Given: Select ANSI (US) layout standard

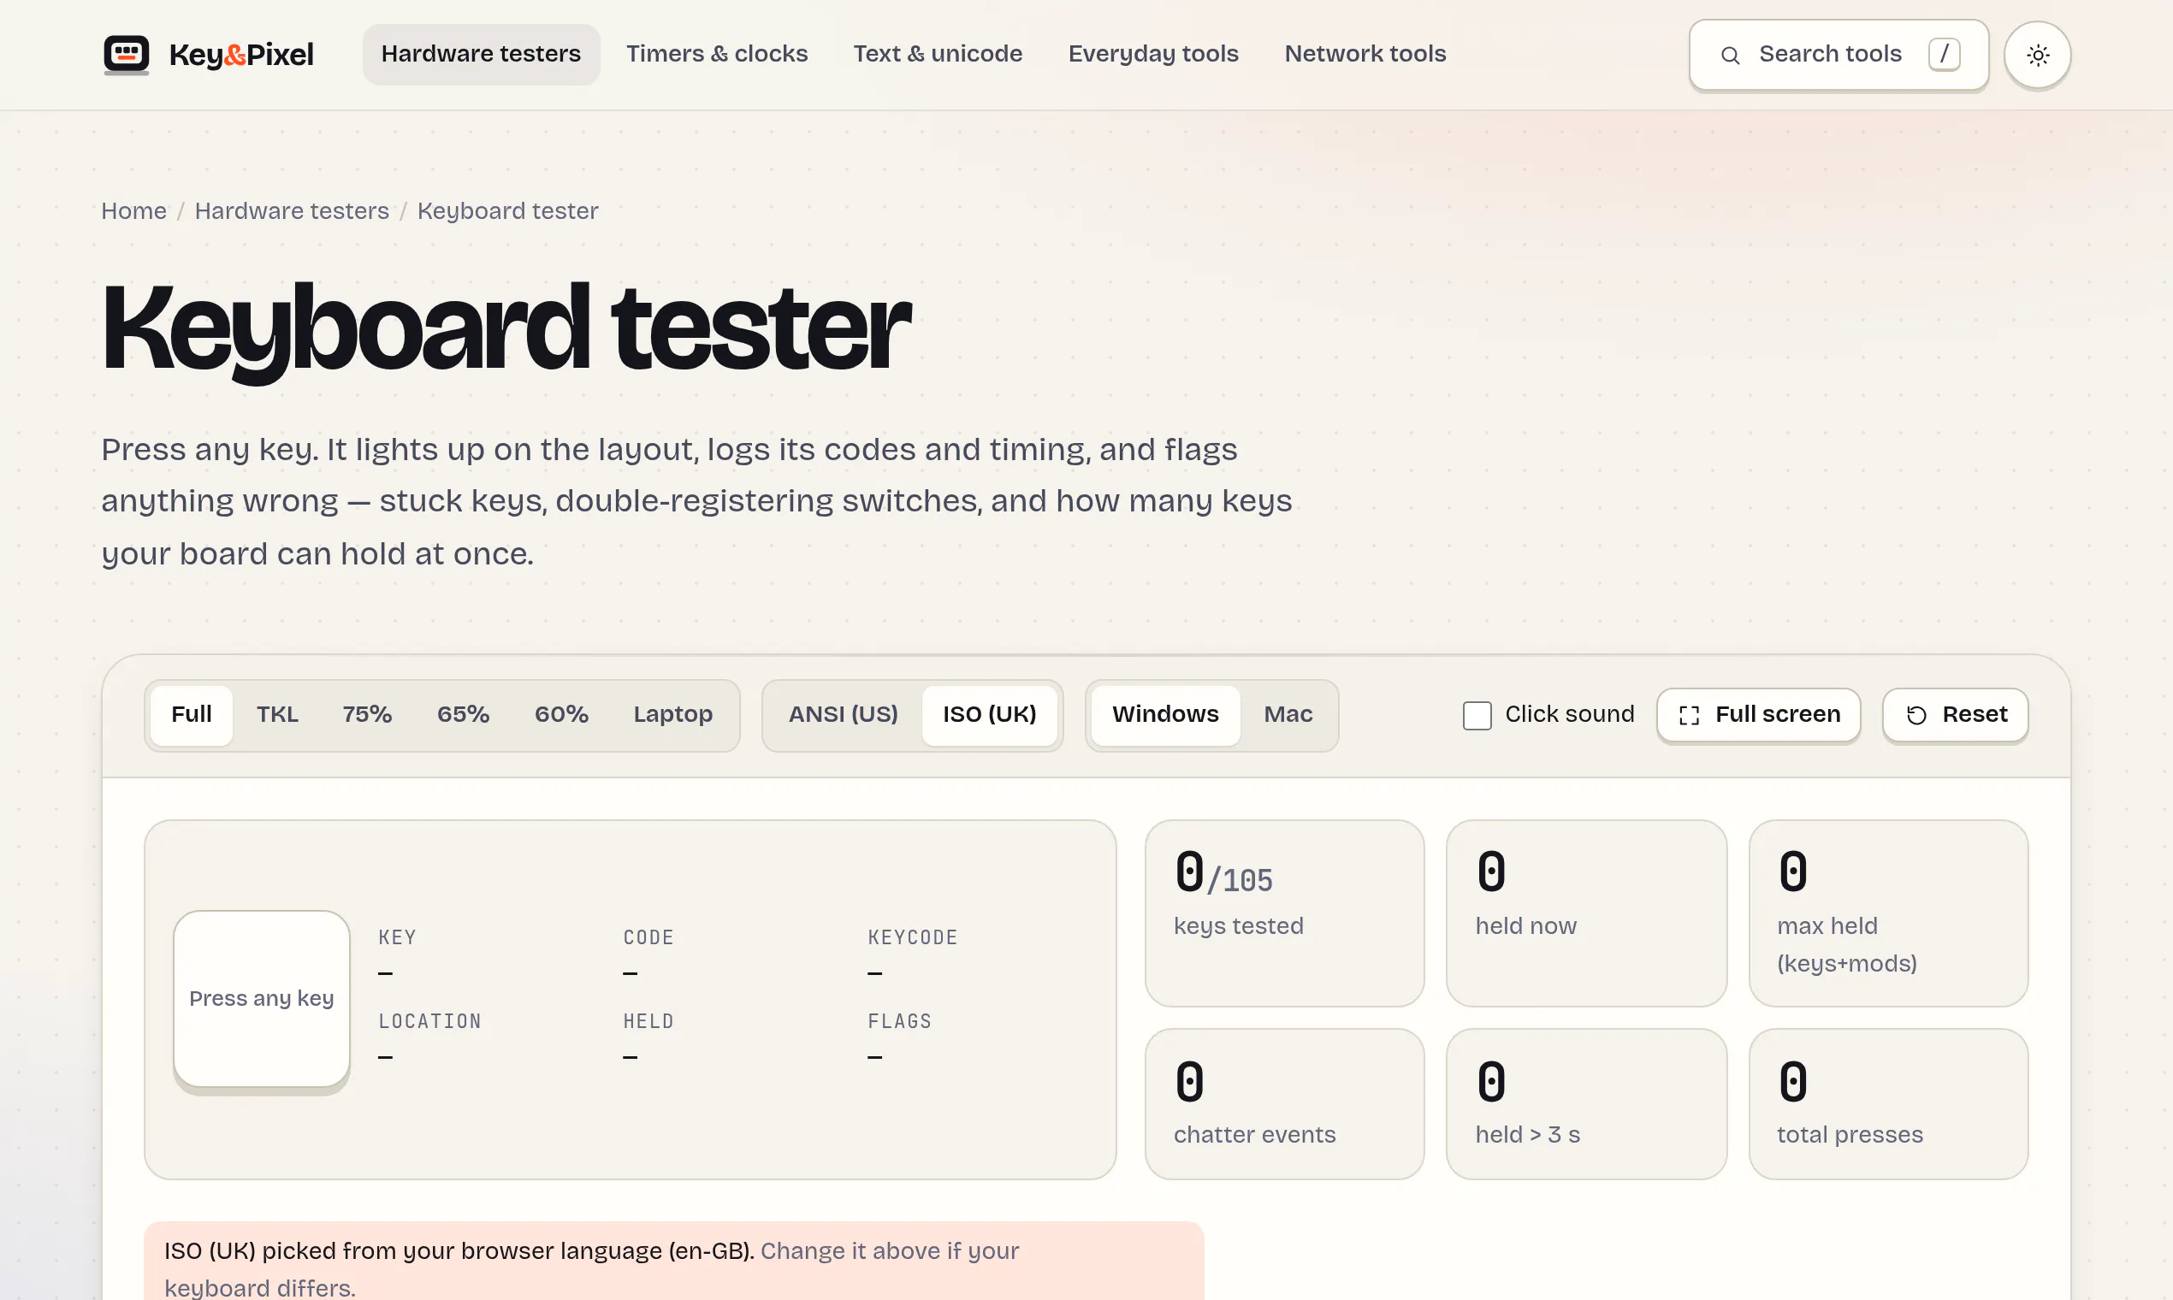Looking at the screenshot, I should (843, 715).
